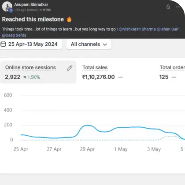Viewport: 185px width, 185px height.
Task: Click the 1 May x-axis label
Action: point(121,149)
